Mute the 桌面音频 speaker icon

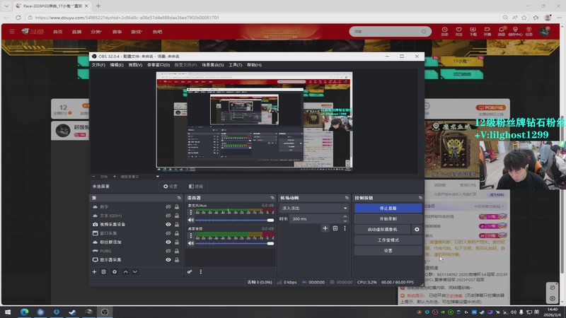click(x=191, y=243)
